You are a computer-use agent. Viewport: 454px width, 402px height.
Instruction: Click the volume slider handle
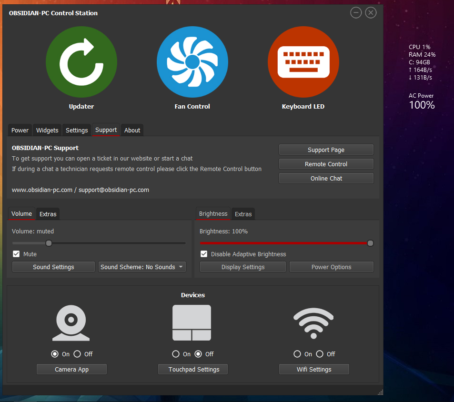pyautogui.click(x=49, y=243)
